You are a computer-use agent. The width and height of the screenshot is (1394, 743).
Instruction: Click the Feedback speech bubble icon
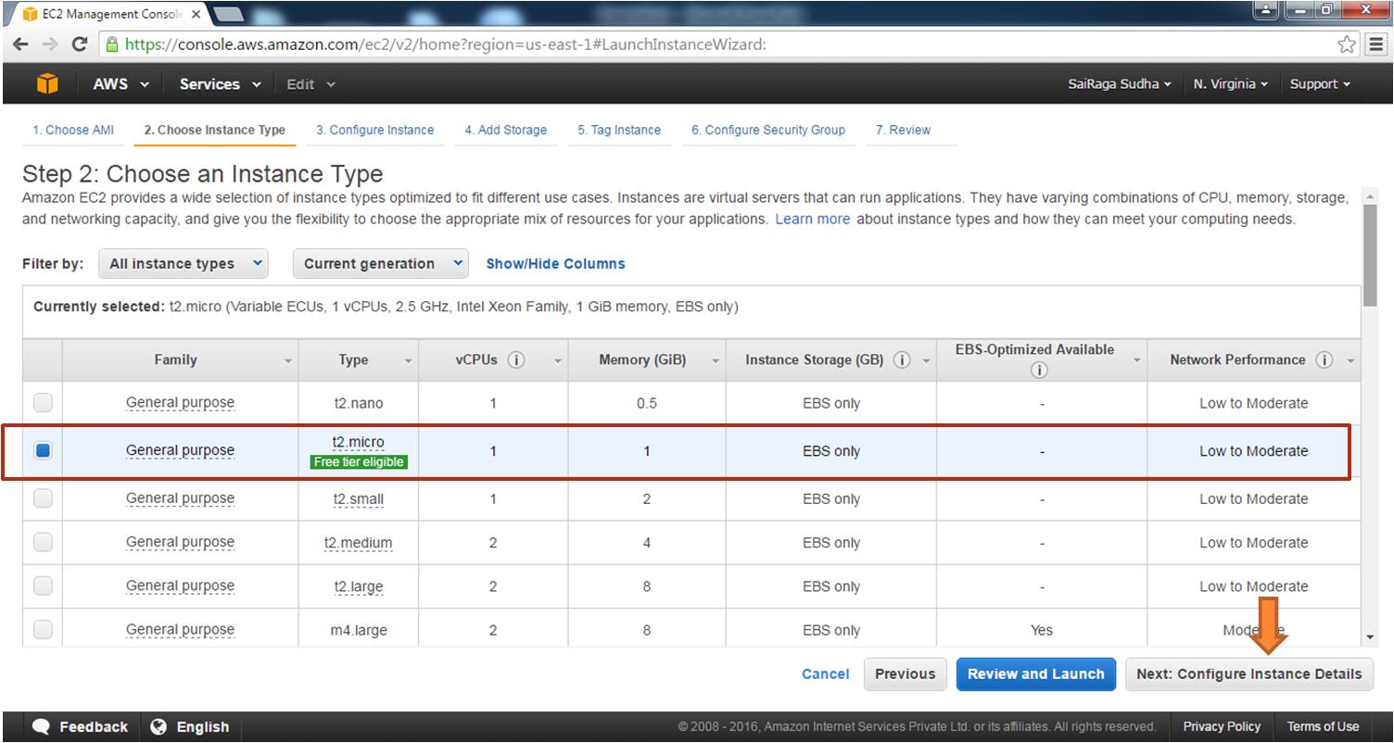point(42,726)
